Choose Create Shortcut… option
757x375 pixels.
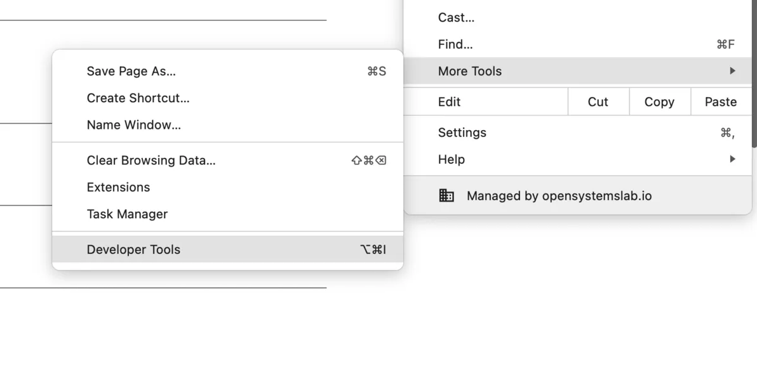point(227,98)
